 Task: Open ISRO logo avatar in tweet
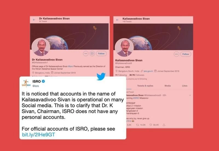pos(26,83)
